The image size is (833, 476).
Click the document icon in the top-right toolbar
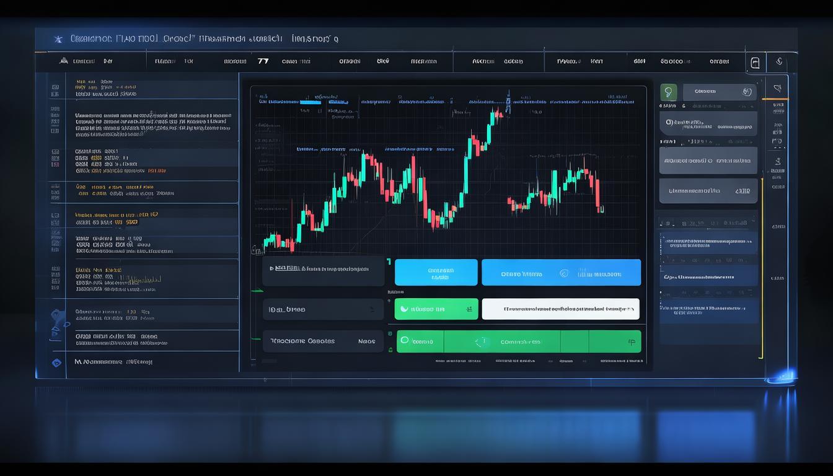pos(754,62)
